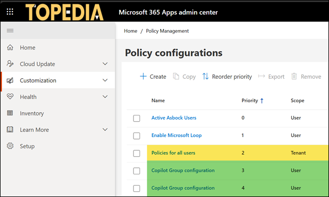Select the Enable Microsoft Loop checkbox
This screenshot has height=197, width=329.
tap(137, 136)
